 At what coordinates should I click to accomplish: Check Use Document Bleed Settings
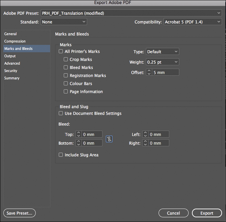tap(61, 113)
